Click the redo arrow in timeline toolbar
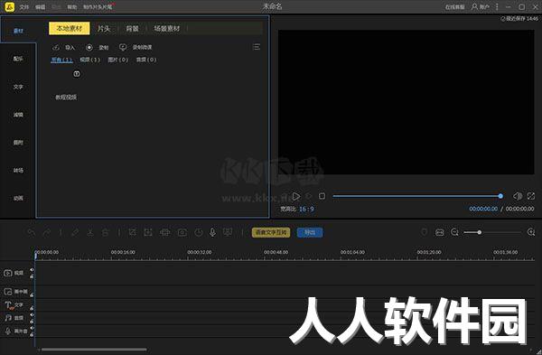 pyautogui.click(x=47, y=233)
